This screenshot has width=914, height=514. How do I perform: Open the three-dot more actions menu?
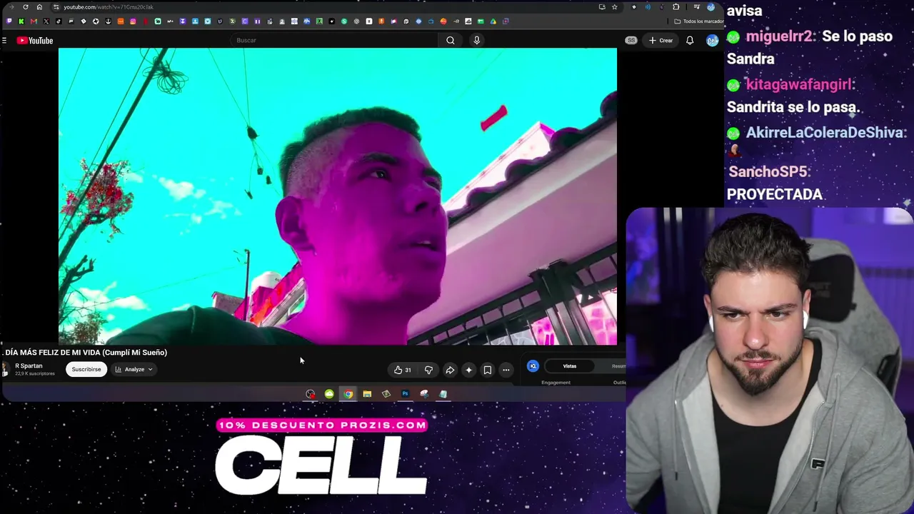[x=506, y=370]
